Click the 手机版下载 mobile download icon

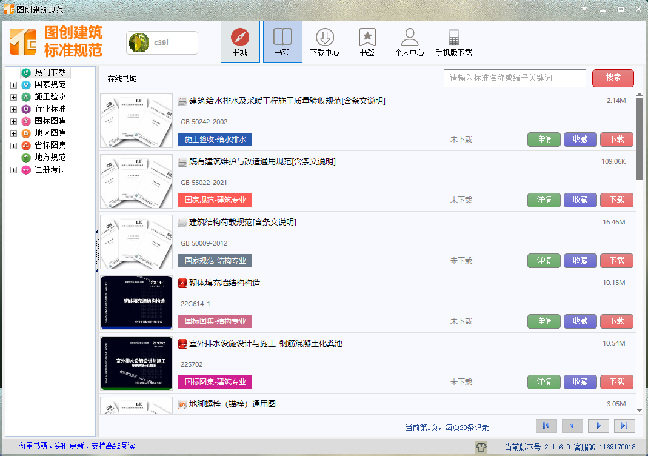click(453, 38)
